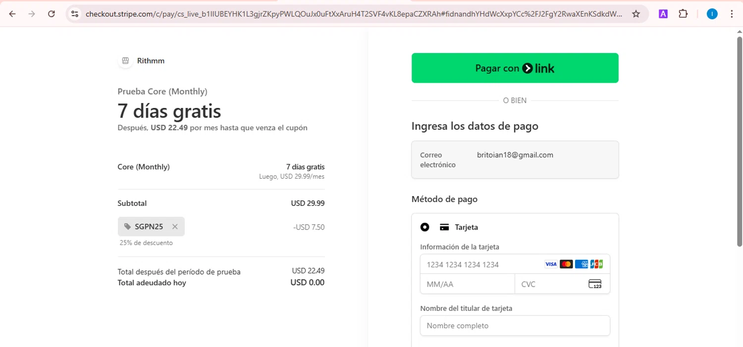Screen dimensions: 743x347
Task: Reload the Stripe checkout page
Action: [x=52, y=14]
